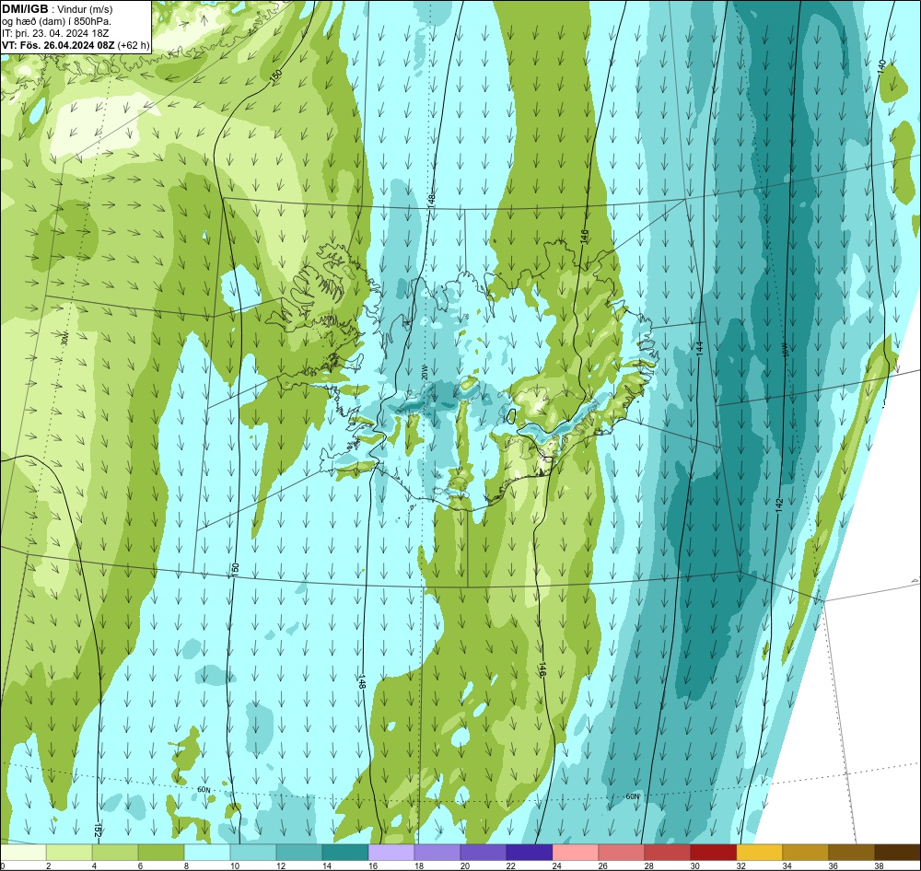Pick the 4–6 m/s green legend swatch
The image size is (921, 871).
(x=115, y=853)
